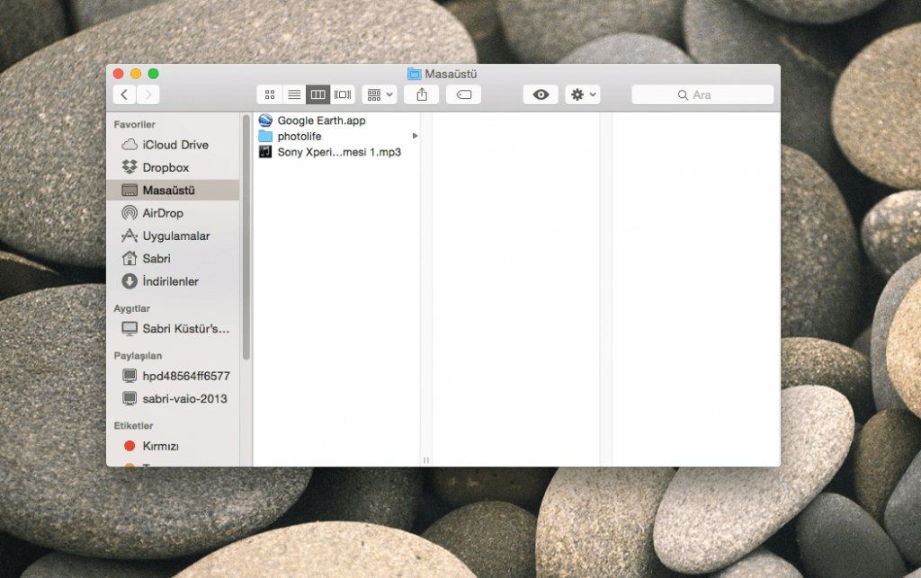The image size is (921, 578).
Task: Switch to icon view in the toolbar
Action: point(269,93)
